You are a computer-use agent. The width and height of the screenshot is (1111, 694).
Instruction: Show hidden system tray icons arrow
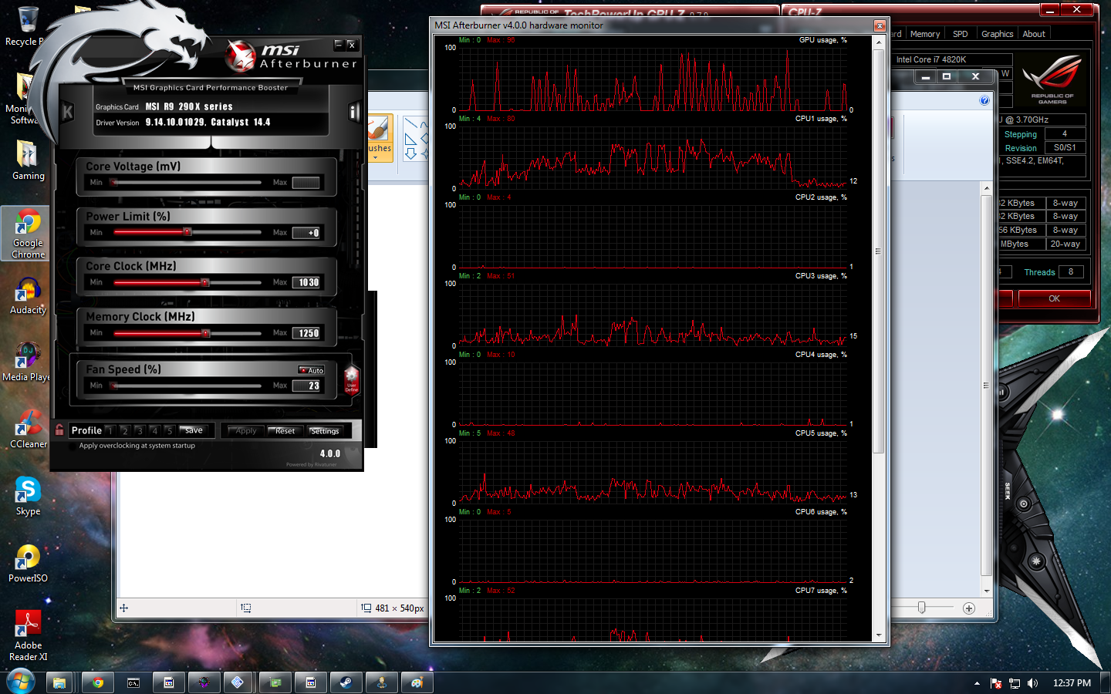977,683
